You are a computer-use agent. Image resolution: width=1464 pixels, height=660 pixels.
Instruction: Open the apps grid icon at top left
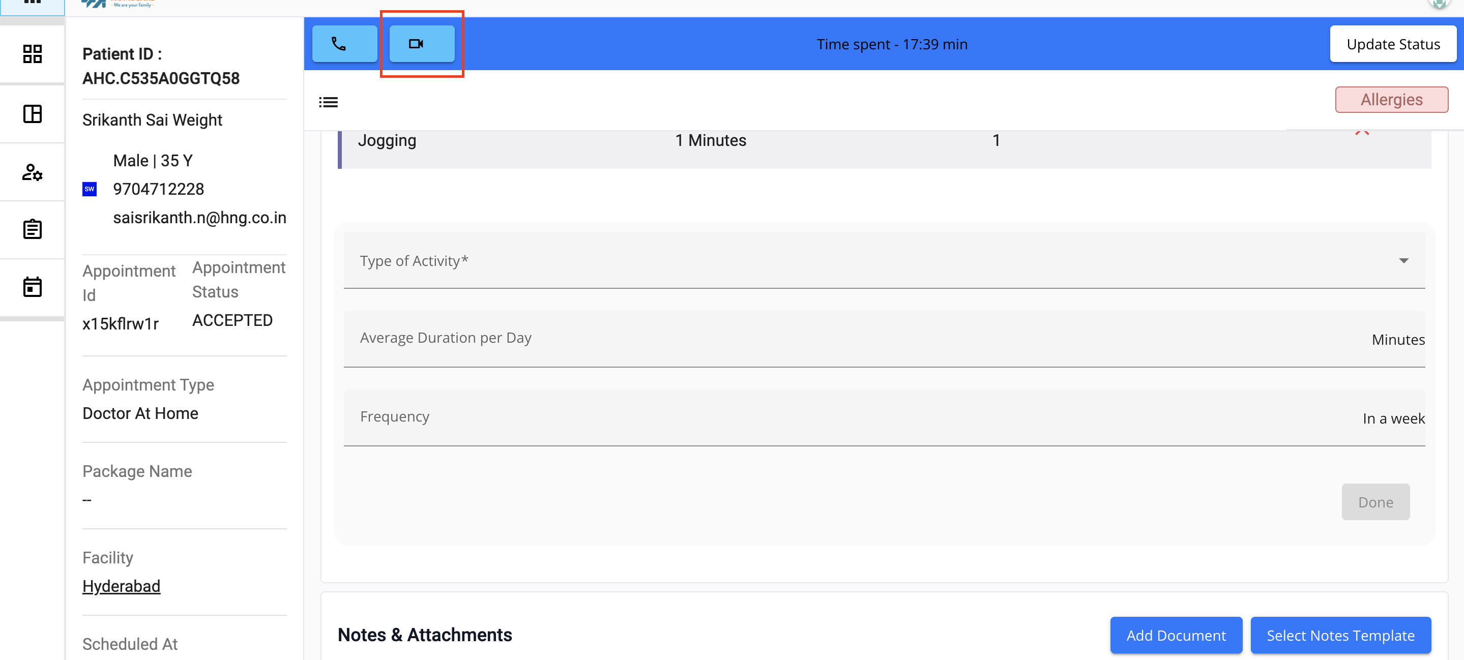coord(33,3)
